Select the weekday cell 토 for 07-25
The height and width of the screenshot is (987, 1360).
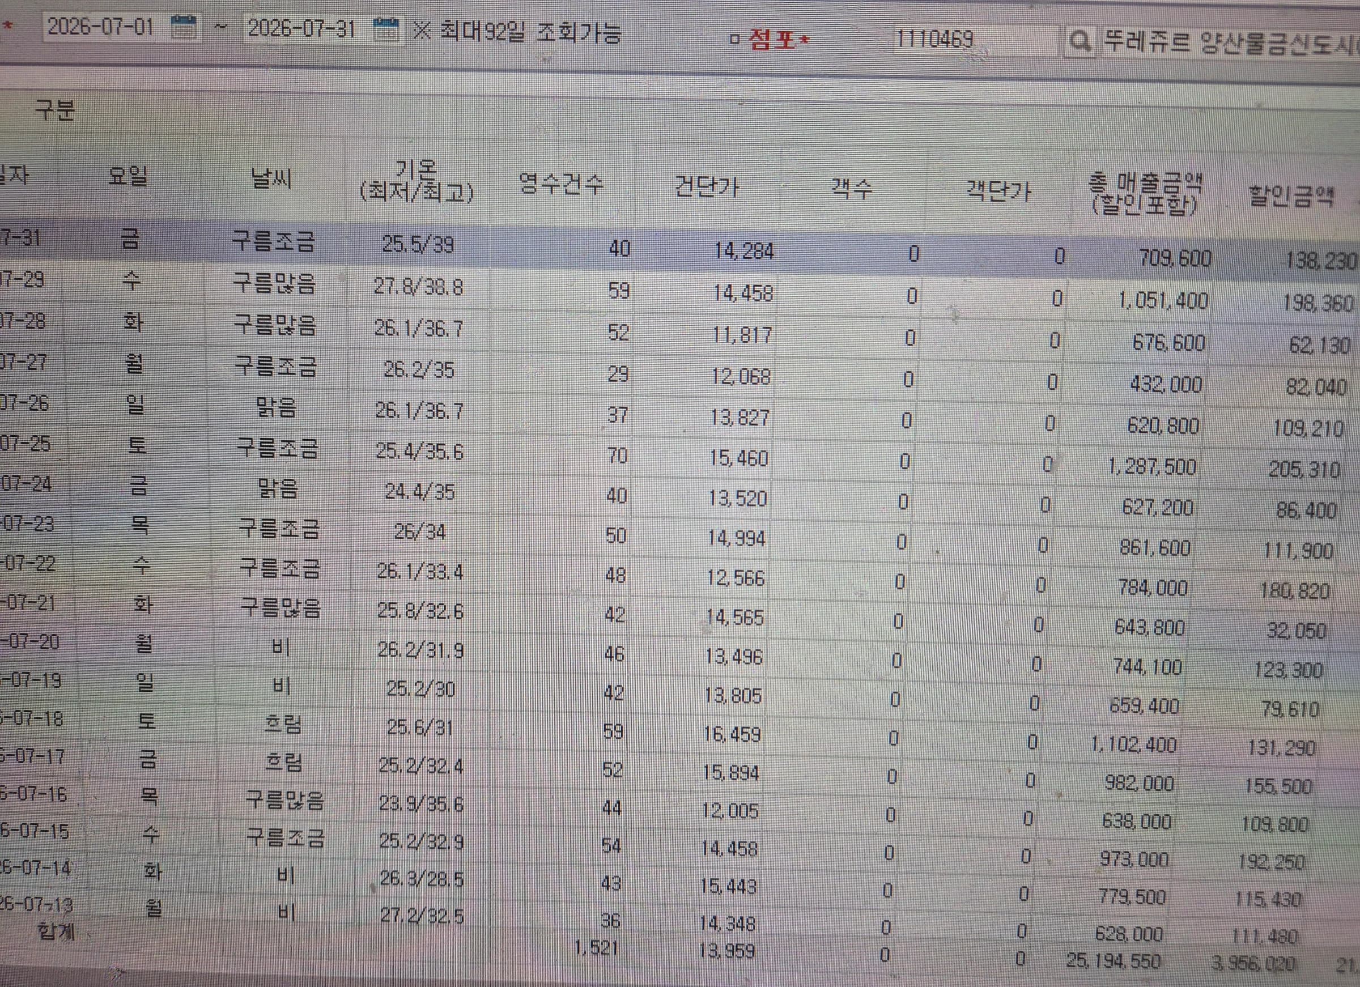(137, 446)
